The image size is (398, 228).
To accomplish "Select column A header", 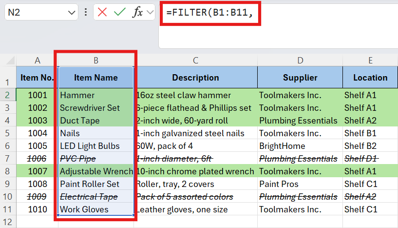I will tap(37, 61).
